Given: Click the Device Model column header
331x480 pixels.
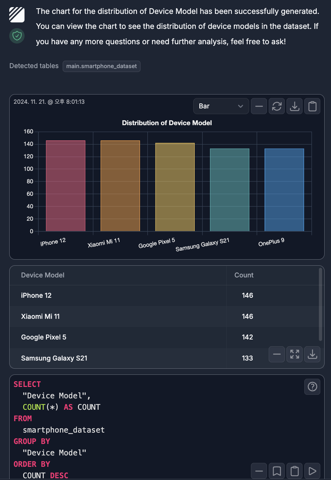Looking at the screenshot, I should [43, 275].
